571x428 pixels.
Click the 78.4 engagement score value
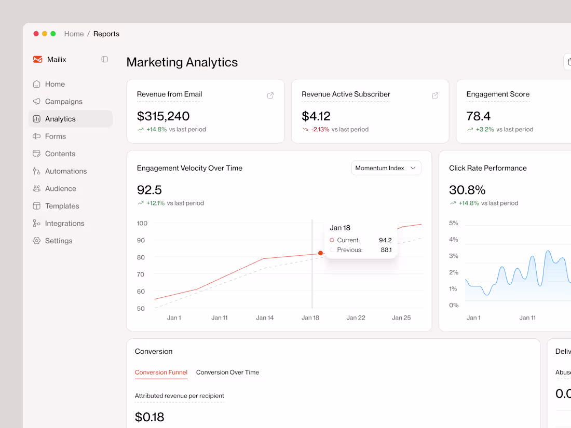pos(479,116)
